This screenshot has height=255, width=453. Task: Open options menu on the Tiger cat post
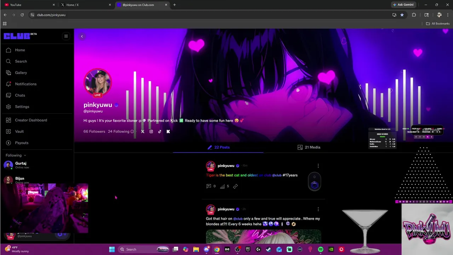coord(318,166)
